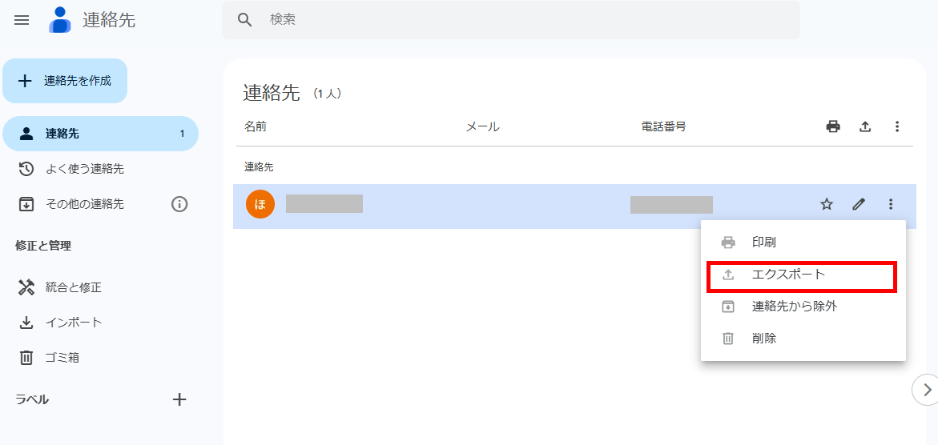Open list header more options menu
The image size is (938, 445).
(897, 126)
